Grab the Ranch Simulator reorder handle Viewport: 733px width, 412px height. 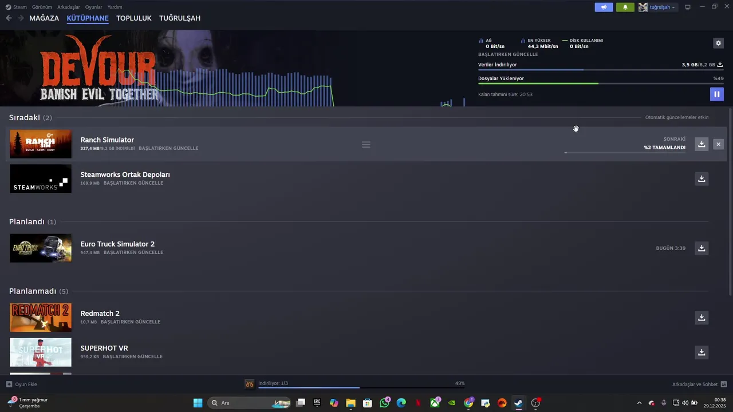pyautogui.click(x=366, y=144)
